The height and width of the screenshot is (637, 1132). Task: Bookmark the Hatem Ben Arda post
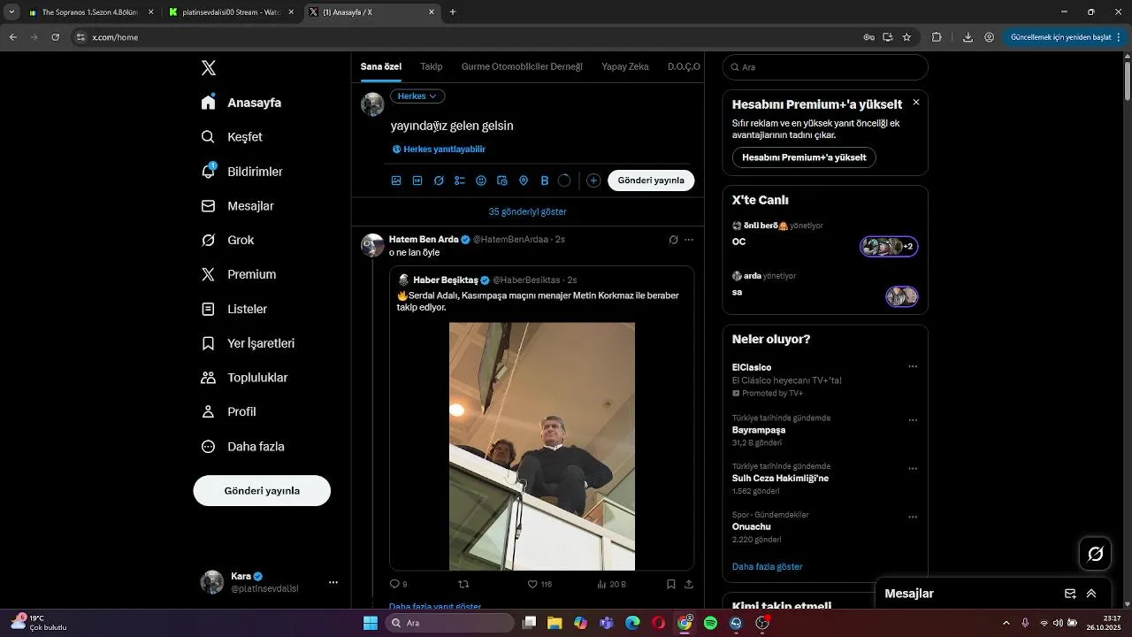click(x=671, y=584)
